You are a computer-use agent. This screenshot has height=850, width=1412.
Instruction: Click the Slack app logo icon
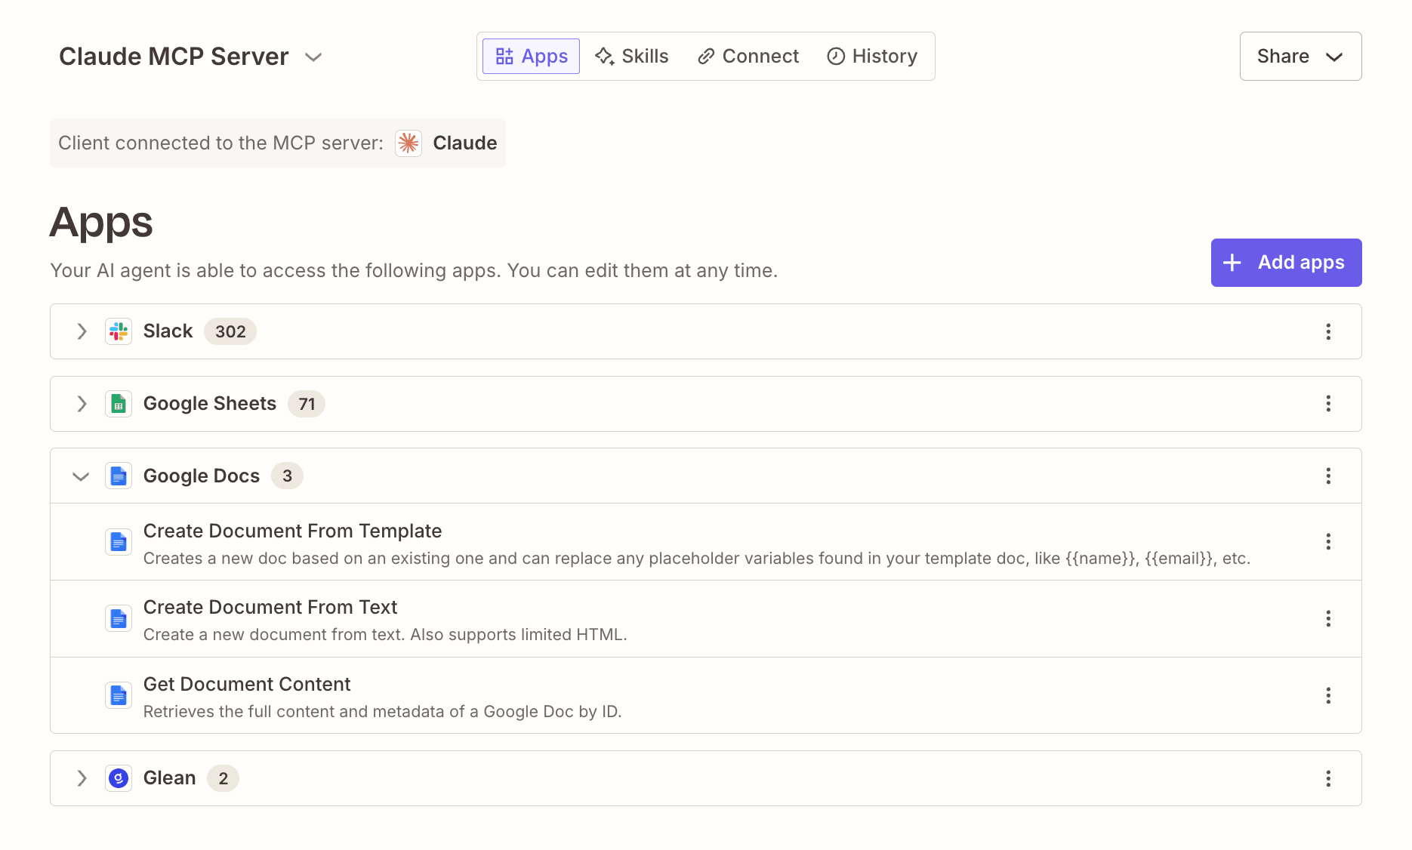[x=119, y=331]
